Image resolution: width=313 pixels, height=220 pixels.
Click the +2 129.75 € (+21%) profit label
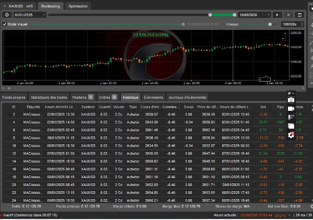coord(151,35)
